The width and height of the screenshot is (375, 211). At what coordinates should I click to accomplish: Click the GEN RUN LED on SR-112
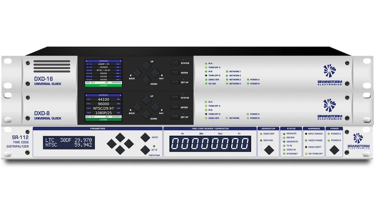tap(261, 141)
